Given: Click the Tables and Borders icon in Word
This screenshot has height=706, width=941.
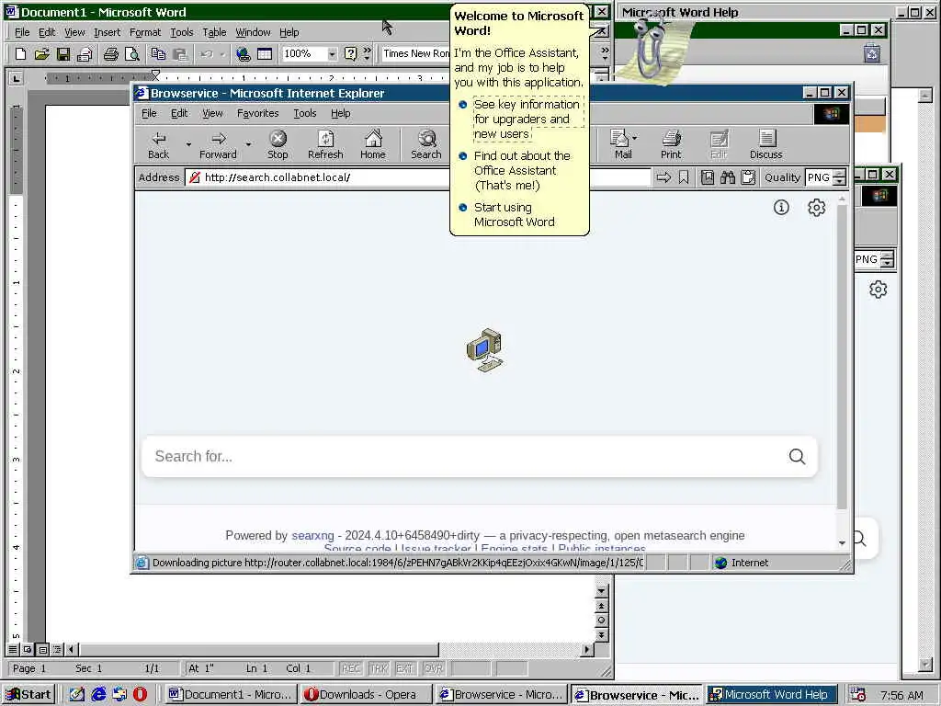Looking at the screenshot, I should coord(265,54).
